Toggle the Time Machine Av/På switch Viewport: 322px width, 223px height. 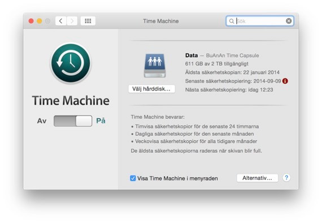point(73,121)
